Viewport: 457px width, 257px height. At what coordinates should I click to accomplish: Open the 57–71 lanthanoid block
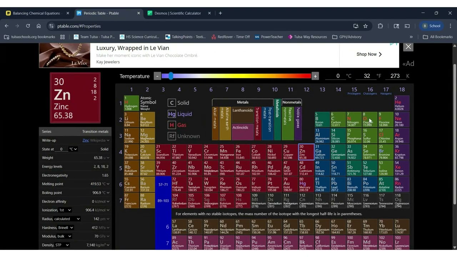[163, 185]
